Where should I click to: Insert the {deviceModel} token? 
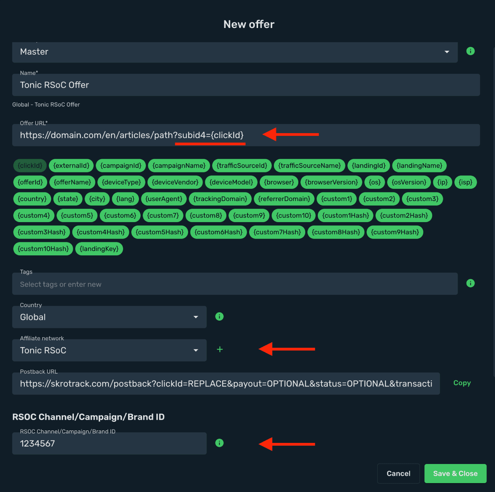pos(231,182)
